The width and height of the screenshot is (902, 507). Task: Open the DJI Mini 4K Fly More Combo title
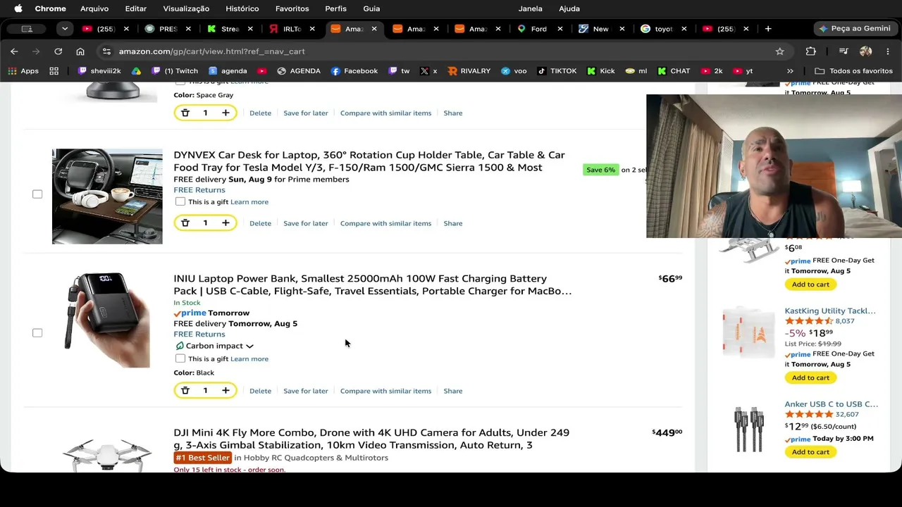371,439
